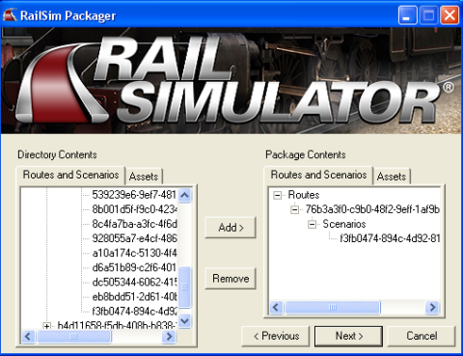Click right arrow of Package Contents horizontal scrollbar
The width and height of the screenshot is (463, 356).
(x=432, y=307)
